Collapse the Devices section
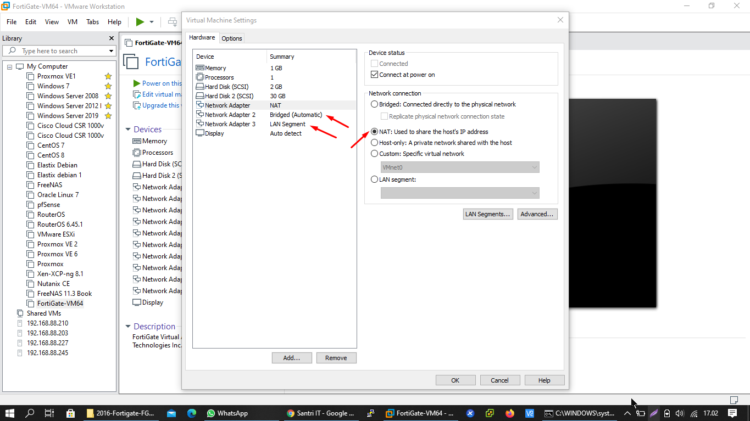This screenshot has height=421, width=750. [x=128, y=130]
